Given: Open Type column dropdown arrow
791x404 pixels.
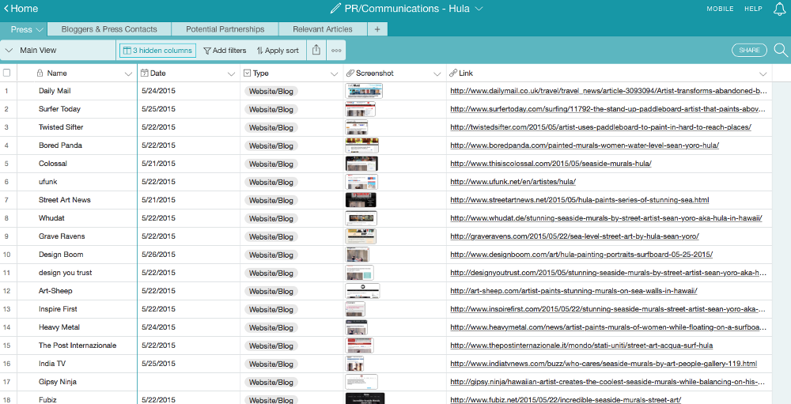Looking at the screenshot, I should 334,74.
